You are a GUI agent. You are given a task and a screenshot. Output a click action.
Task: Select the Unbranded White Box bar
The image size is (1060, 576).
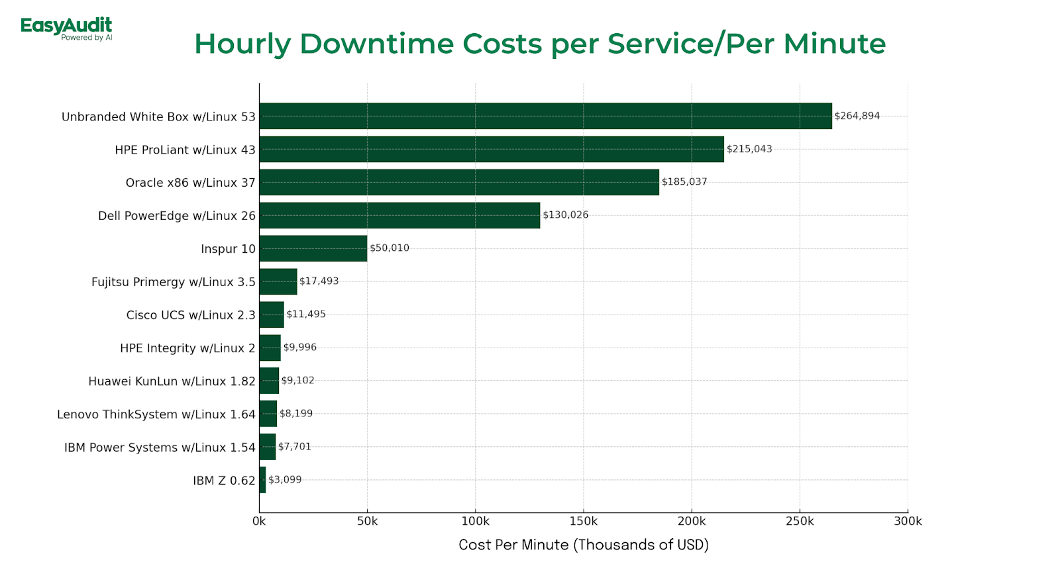(545, 116)
